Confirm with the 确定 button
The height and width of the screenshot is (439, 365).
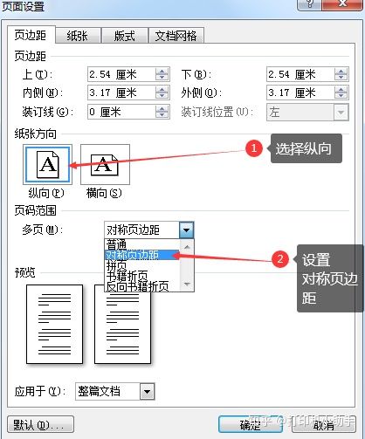251,424
